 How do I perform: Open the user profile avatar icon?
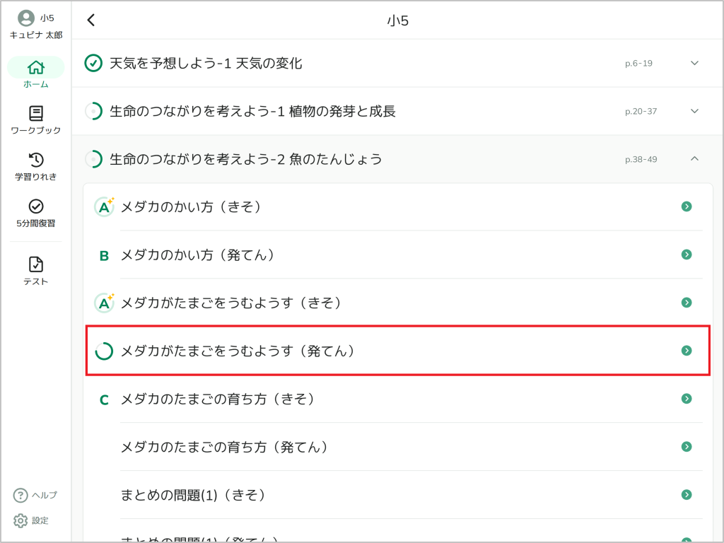click(26, 18)
